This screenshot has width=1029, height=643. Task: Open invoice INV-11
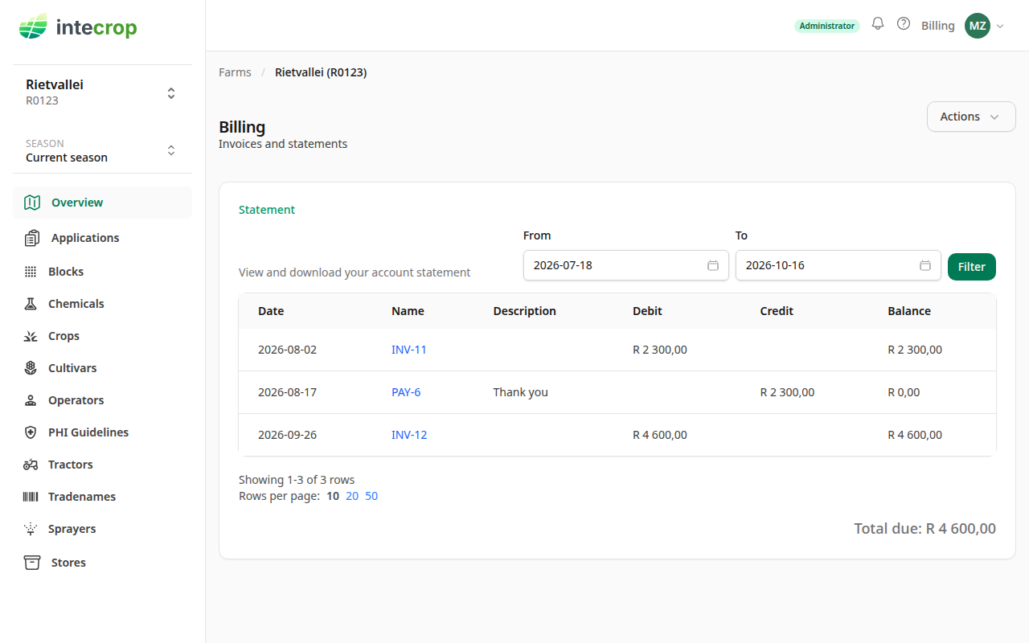click(409, 350)
